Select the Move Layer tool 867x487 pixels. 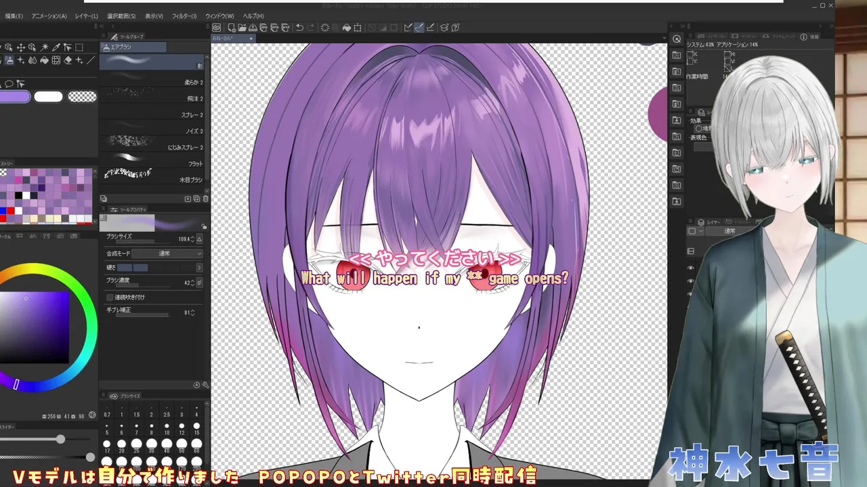tap(21, 47)
